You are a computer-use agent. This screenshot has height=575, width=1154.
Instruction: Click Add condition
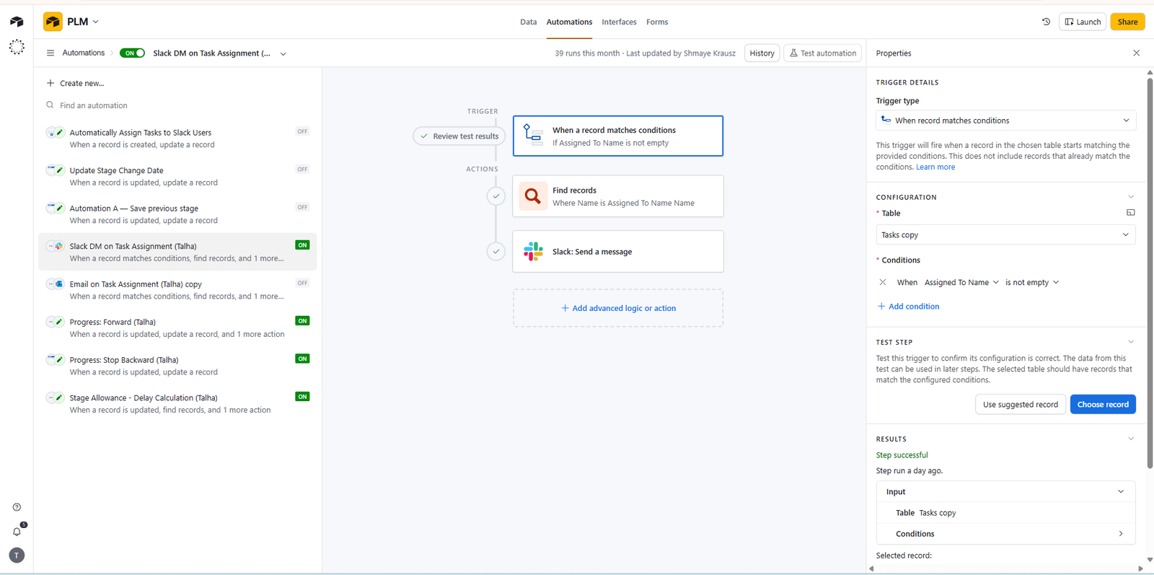pos(908,306)
